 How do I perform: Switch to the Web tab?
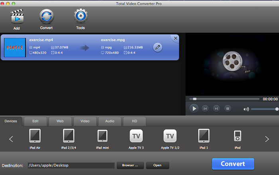pos(60,121)
